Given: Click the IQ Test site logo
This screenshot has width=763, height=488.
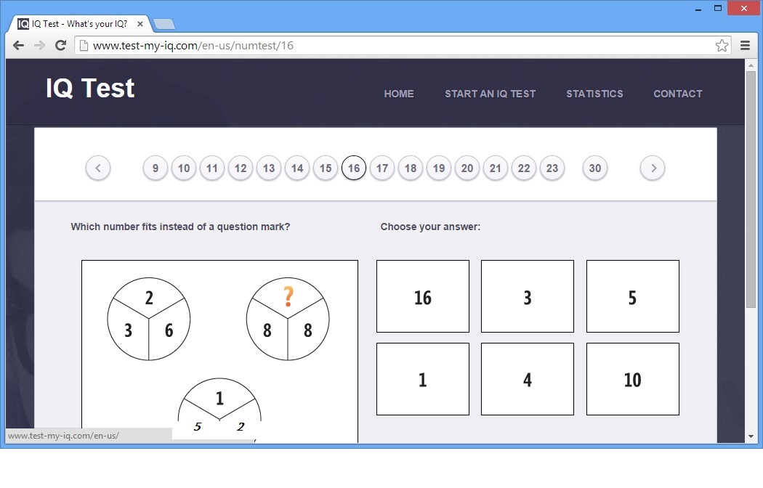Looking at the screenshot, I should point(90,89).
